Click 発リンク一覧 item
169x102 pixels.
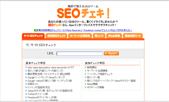pyautogui.click(x=93, y=77)
